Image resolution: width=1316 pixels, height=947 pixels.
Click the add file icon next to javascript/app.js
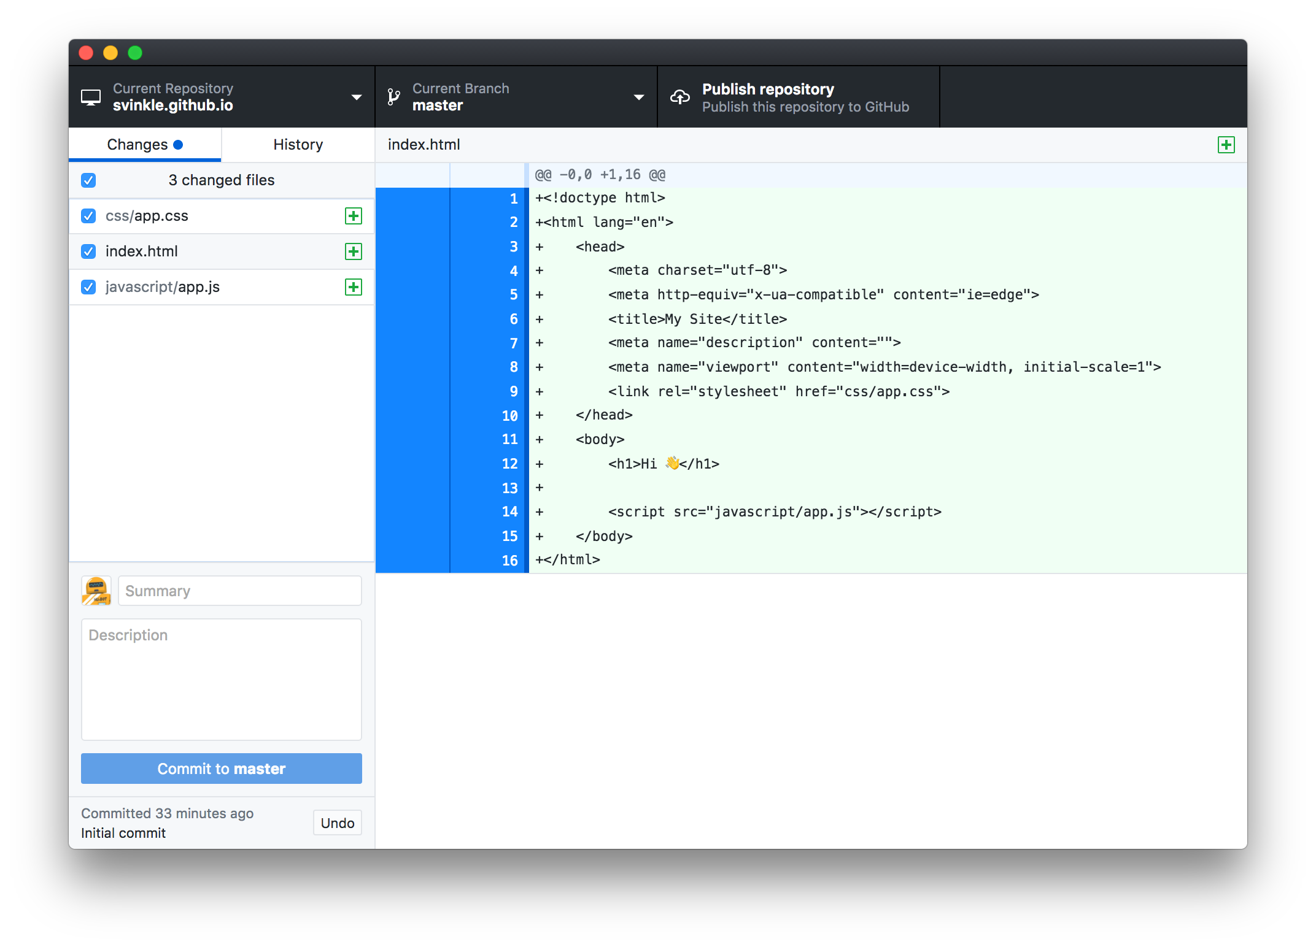(352, 287)
